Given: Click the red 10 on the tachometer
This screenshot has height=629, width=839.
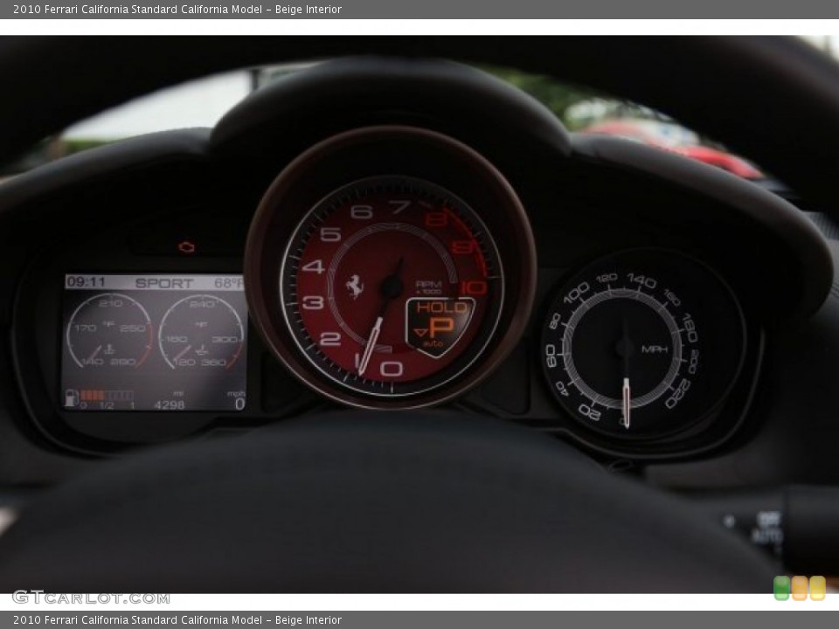Looking at the screenshot, I should click(474, 287).
